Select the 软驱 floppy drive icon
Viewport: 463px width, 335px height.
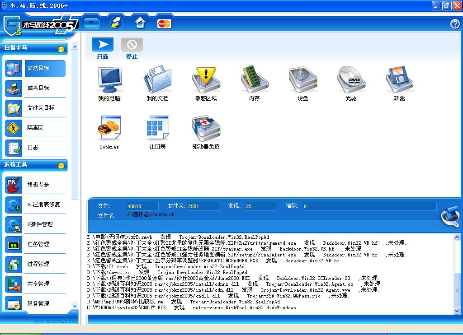point(400,80)
